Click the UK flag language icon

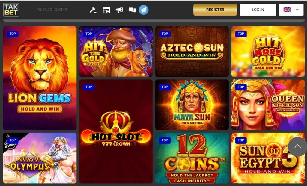(287, 10)
